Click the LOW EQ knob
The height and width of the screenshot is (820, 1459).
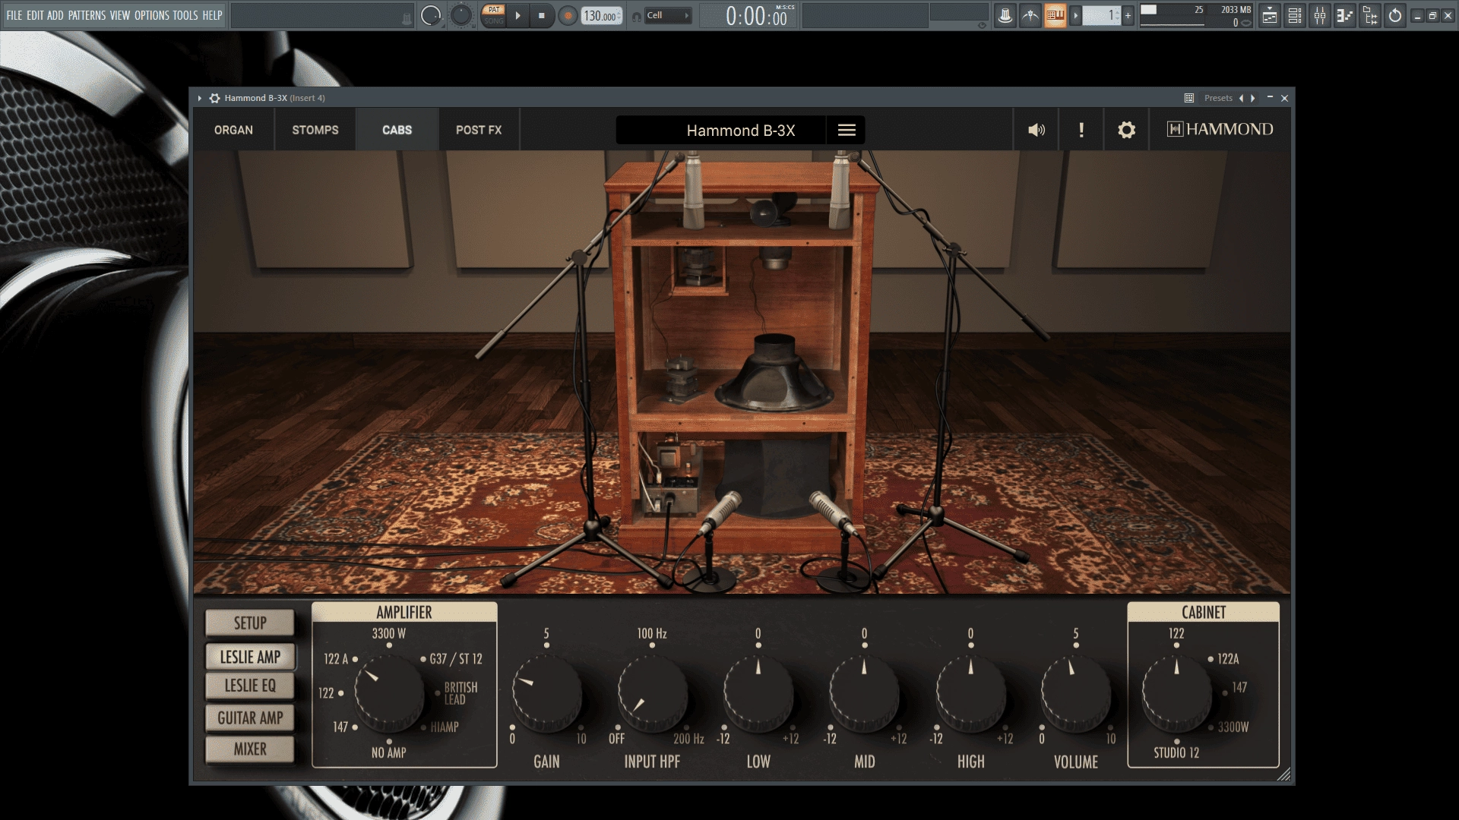point(758,693)
